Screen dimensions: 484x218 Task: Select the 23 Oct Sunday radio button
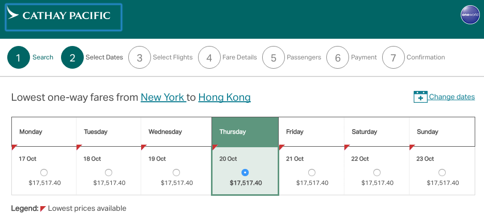pos(442,173)
